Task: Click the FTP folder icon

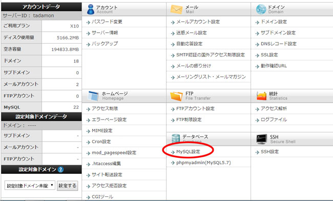Action: 176,96
